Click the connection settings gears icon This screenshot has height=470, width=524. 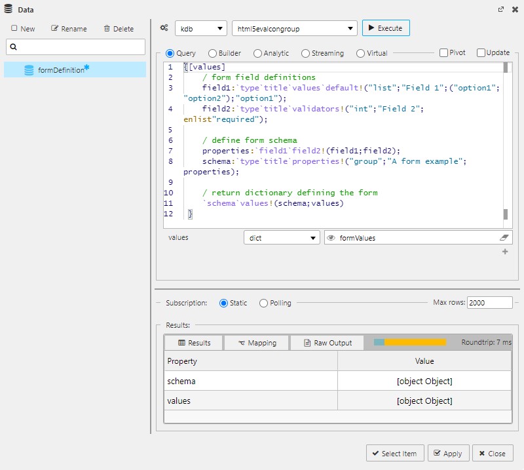point(164,28)
